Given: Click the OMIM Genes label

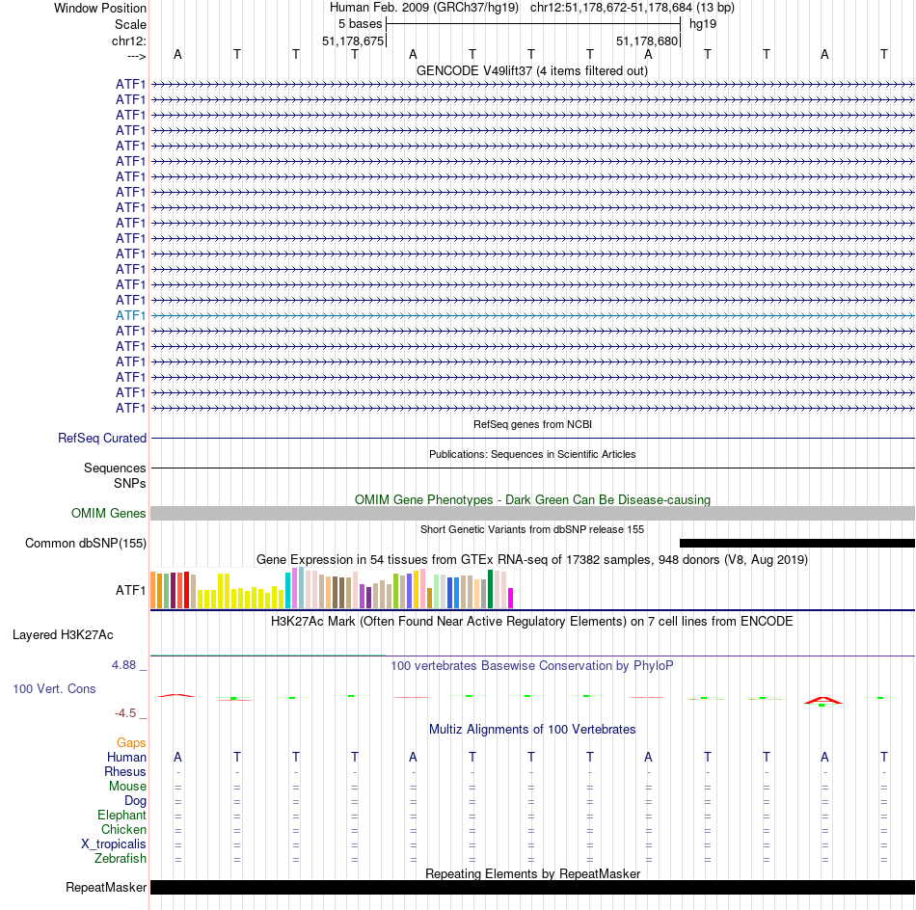Looking at the screenshot, I should (x=109, y=513).
